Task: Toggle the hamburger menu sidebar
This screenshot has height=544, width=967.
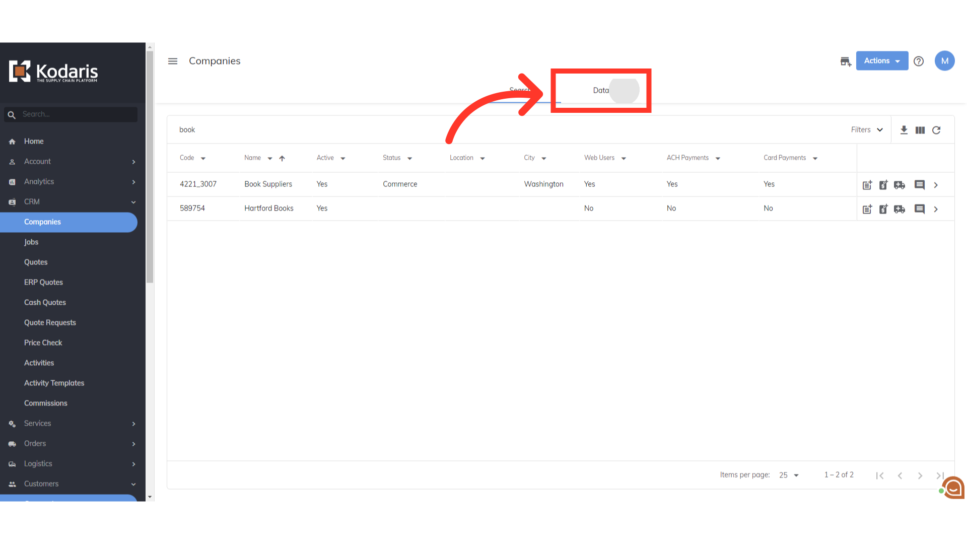Action: 173,61
